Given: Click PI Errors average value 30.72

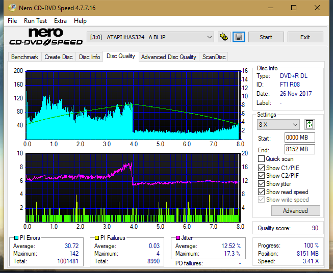Looking at the screenshot, I should [x=71, y=246].
